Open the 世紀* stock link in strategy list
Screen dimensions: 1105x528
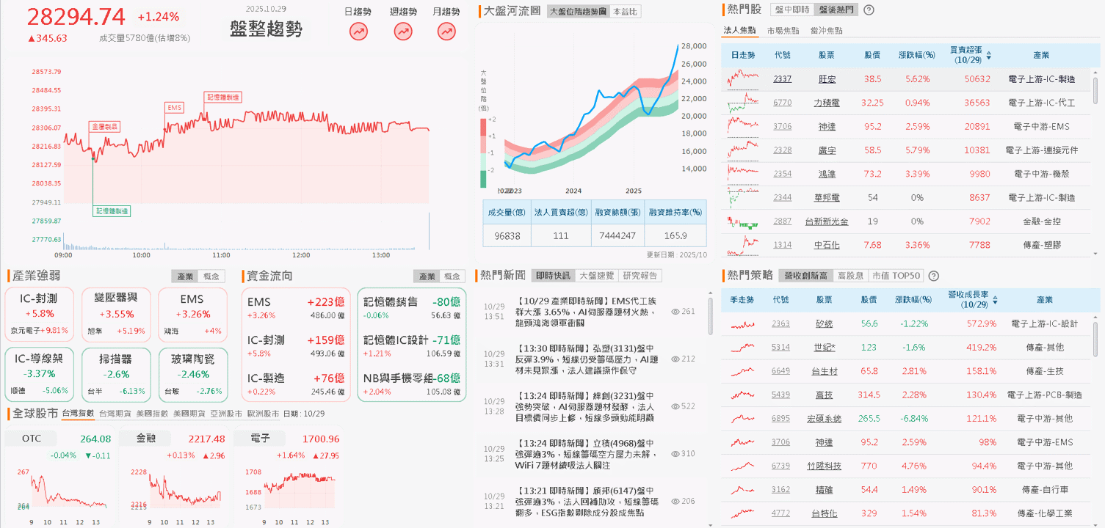pyautogui.click(x=825, y=348)
